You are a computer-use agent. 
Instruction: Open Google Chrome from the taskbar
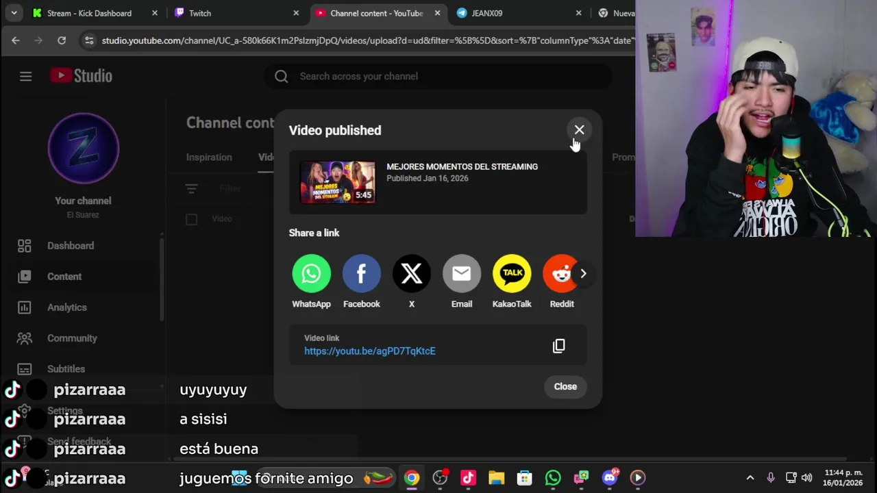tap(412, 478)
